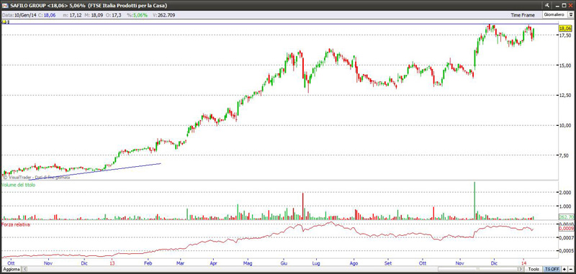Click the red '14' year marker on time axis

(524, 263)
